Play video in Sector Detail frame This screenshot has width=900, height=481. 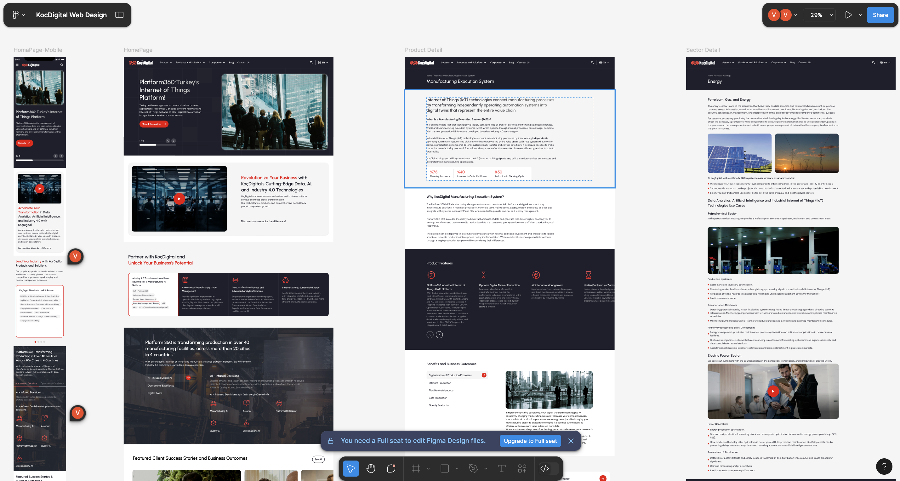[773, 391]
